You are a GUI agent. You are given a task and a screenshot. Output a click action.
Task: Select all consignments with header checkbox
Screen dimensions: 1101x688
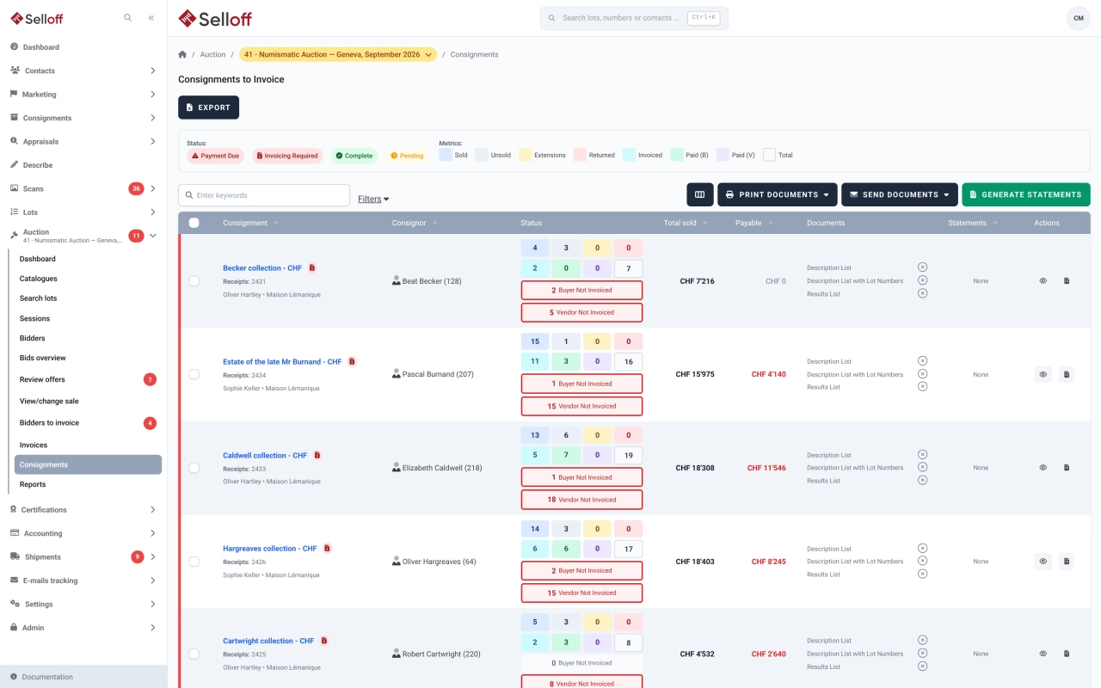point(194,223)
